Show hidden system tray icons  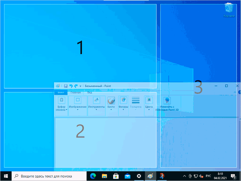[x=185, y=176]
